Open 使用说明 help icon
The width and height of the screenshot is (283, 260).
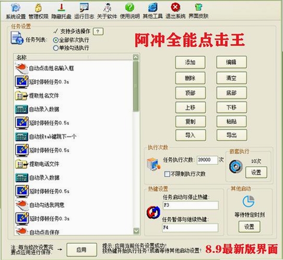point(130,11)
